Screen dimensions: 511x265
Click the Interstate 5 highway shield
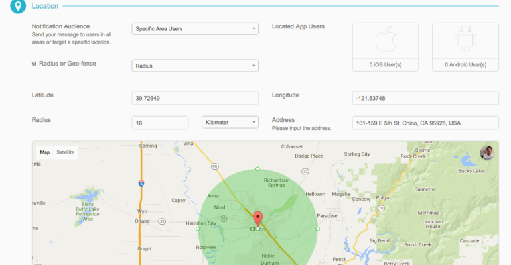click(141, 184)
